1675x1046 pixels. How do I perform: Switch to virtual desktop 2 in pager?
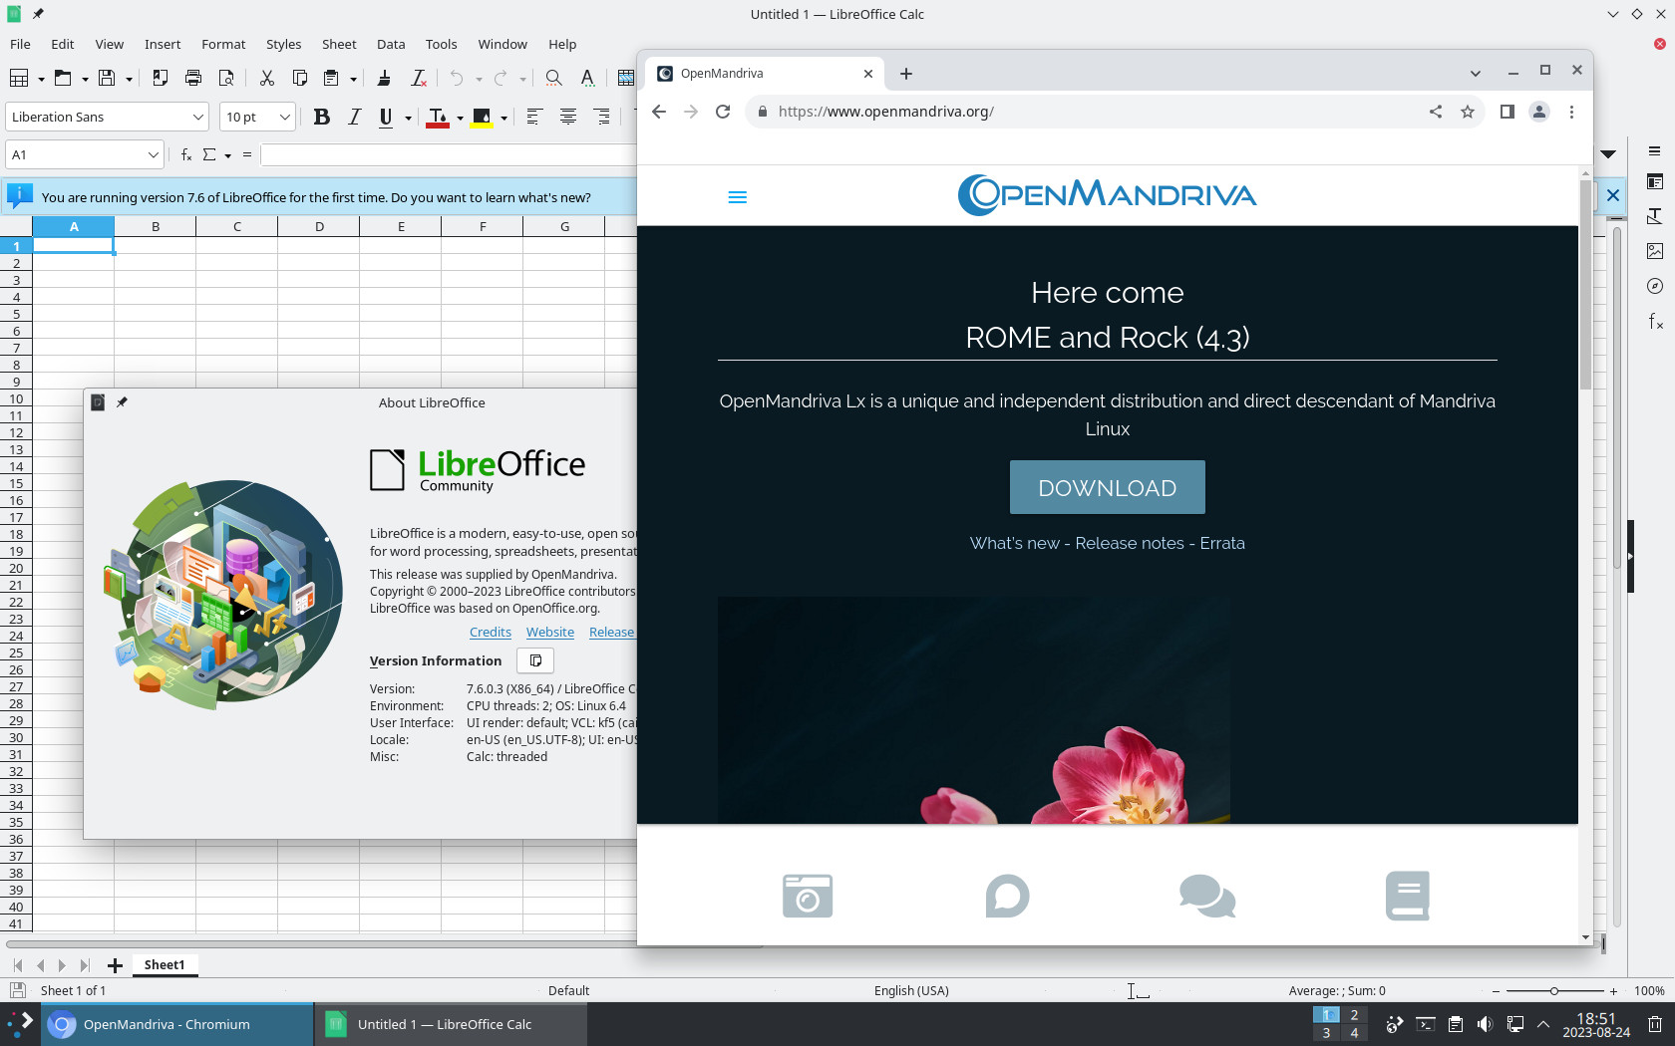pos(1354,1015)
